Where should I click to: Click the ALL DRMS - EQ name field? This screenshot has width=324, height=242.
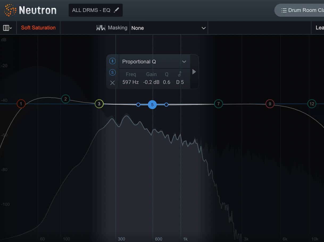[96, 10]
